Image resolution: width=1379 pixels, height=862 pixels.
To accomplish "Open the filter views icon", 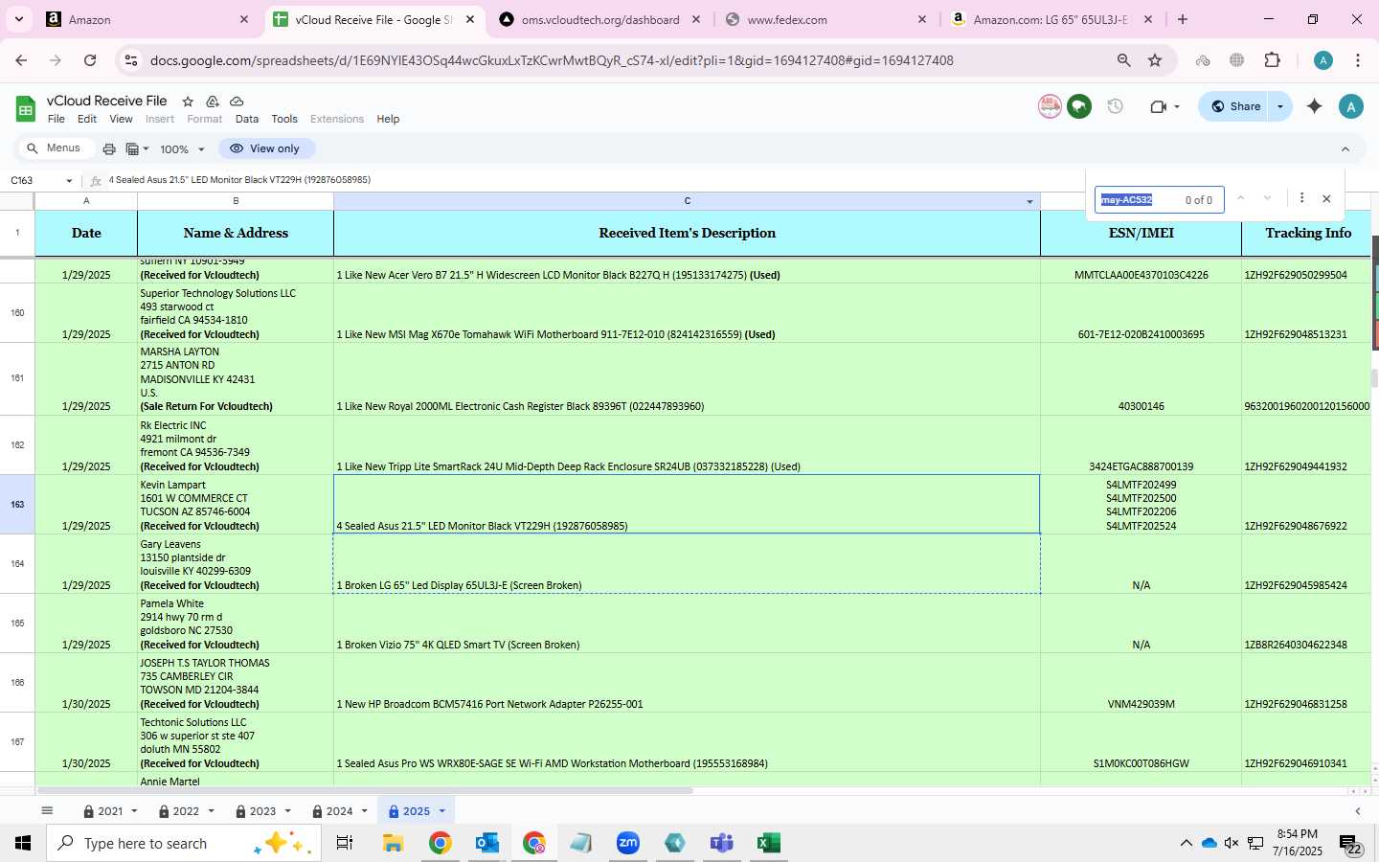I will click(132, 148).
